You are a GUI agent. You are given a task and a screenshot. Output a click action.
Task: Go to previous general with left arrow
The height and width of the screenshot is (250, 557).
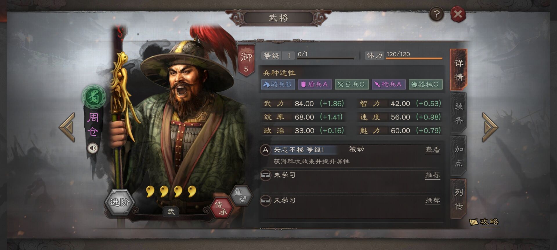click(67, 127)
